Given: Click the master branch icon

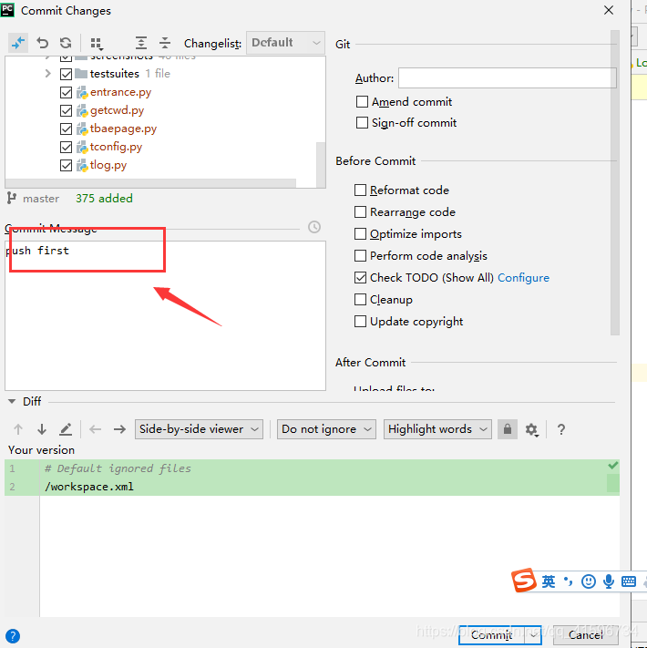Looking at the screenshot, I should [12, 199].
